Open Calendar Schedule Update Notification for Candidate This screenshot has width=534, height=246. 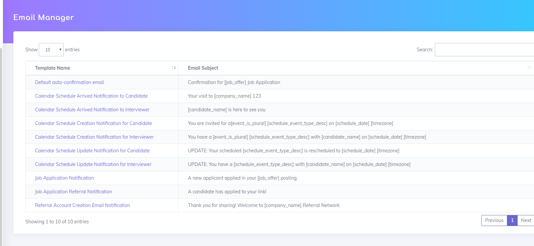[x=92, y=151]
